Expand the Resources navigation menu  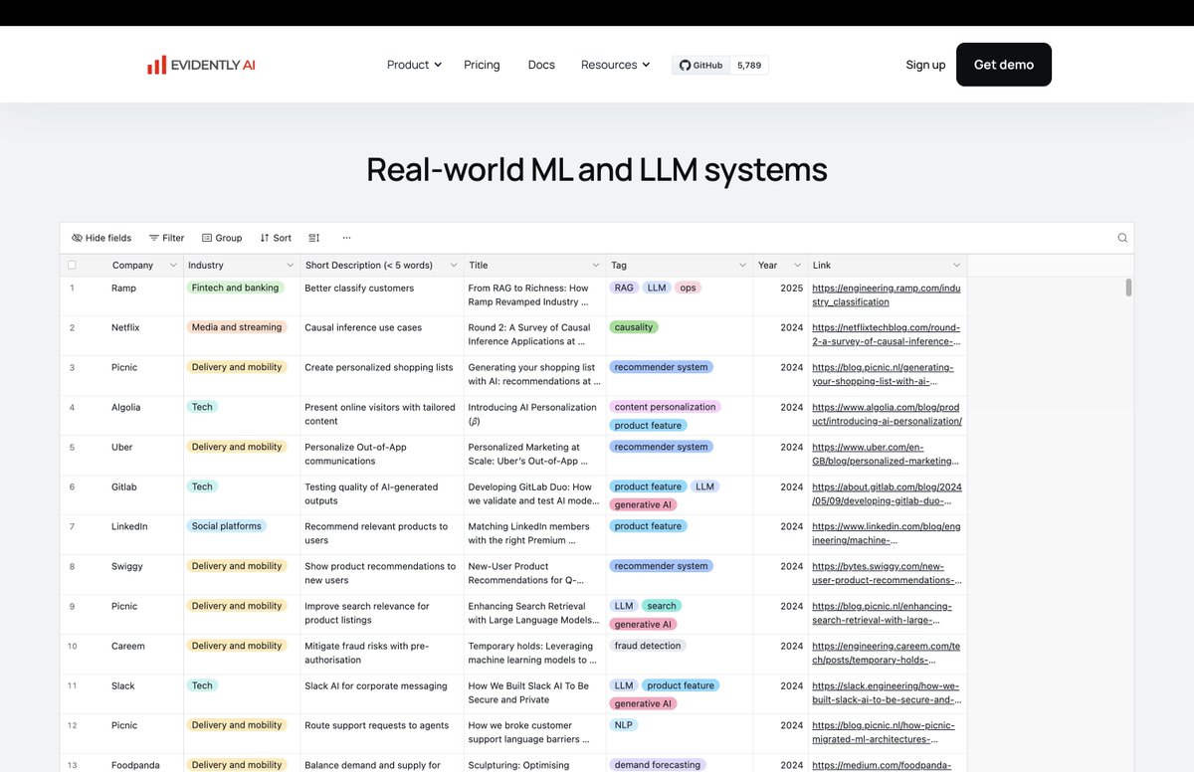pos(615,65)
